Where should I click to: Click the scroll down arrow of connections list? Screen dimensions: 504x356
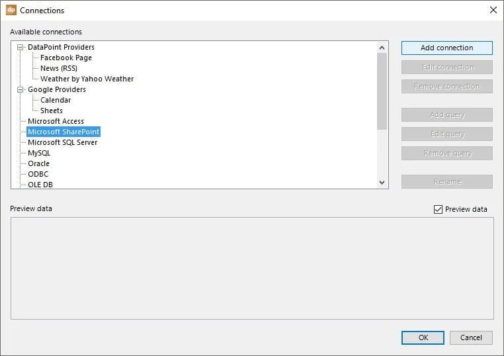point(382,183)
